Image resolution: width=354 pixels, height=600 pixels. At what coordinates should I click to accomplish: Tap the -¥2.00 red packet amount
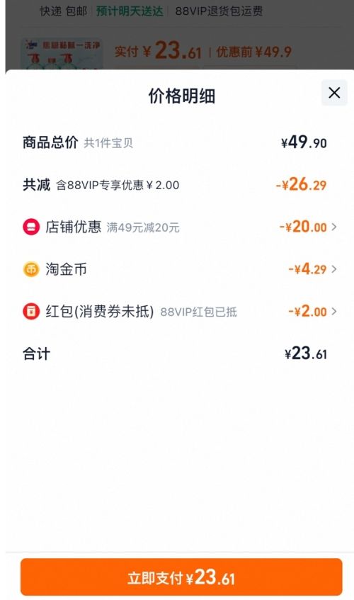[x=307, y=312]
